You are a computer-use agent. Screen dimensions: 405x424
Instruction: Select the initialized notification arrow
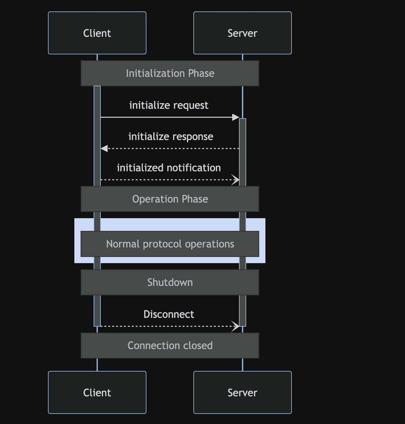pos(170,180)
